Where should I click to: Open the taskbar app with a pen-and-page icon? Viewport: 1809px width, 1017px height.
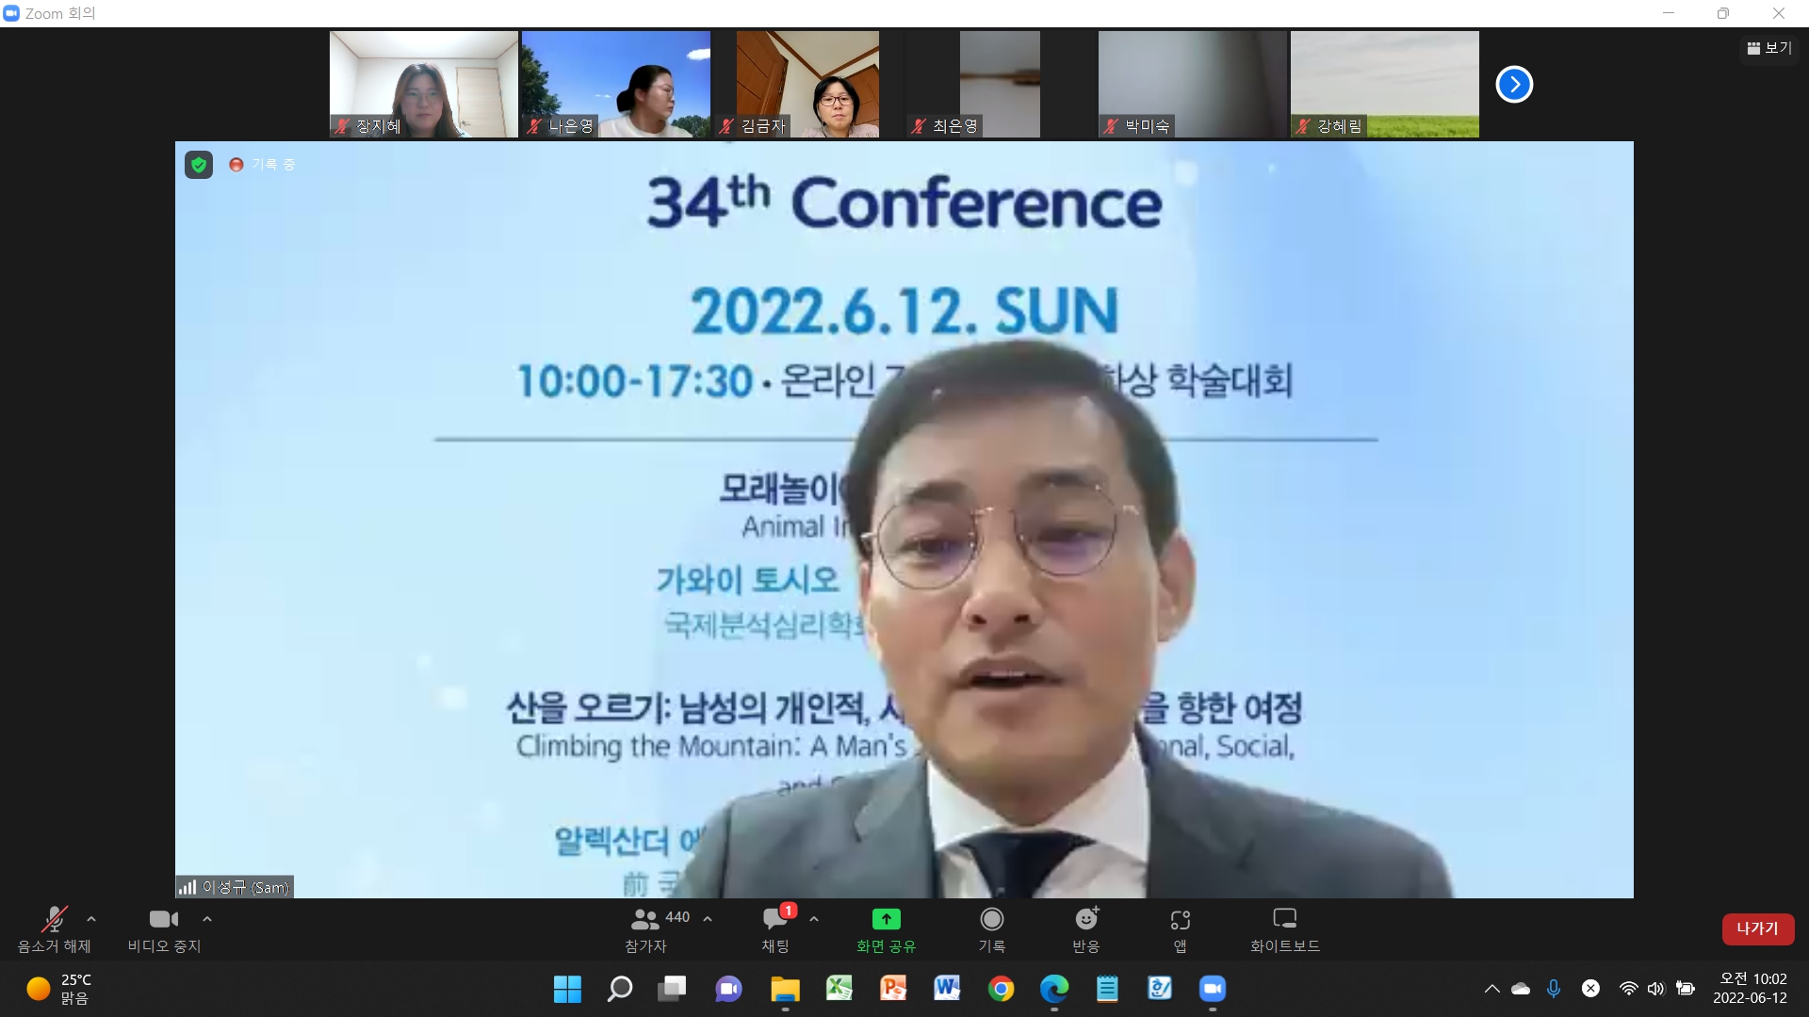1160,989
